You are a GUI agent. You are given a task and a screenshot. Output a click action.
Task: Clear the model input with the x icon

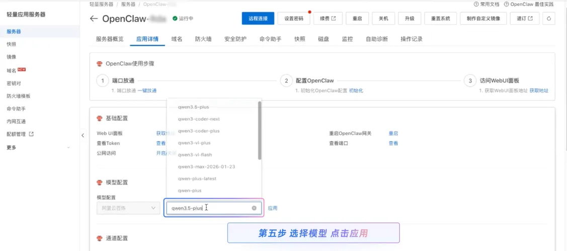tap(254, 208)
